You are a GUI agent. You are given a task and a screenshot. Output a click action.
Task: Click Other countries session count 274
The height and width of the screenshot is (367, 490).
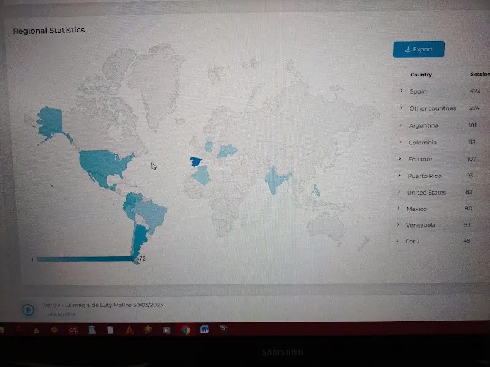pos(474,108)
